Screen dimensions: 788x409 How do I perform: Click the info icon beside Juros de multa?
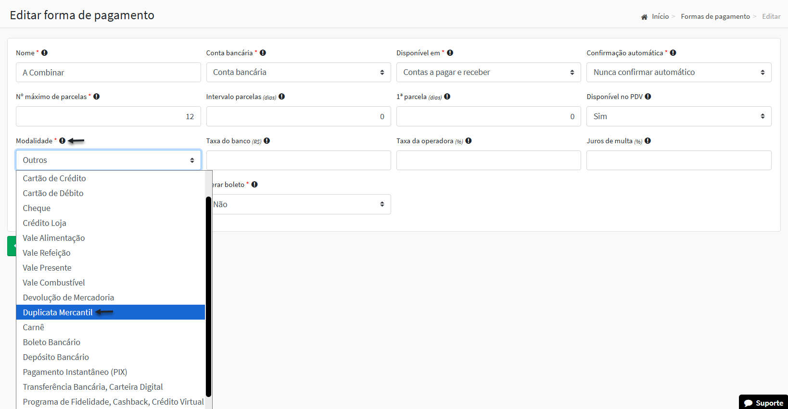pyautogui.click(x=648, y=141)
